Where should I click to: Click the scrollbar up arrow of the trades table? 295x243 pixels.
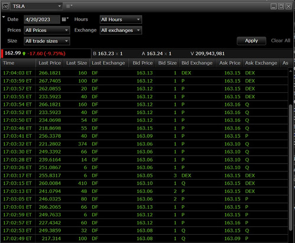[x=290, y=71]
